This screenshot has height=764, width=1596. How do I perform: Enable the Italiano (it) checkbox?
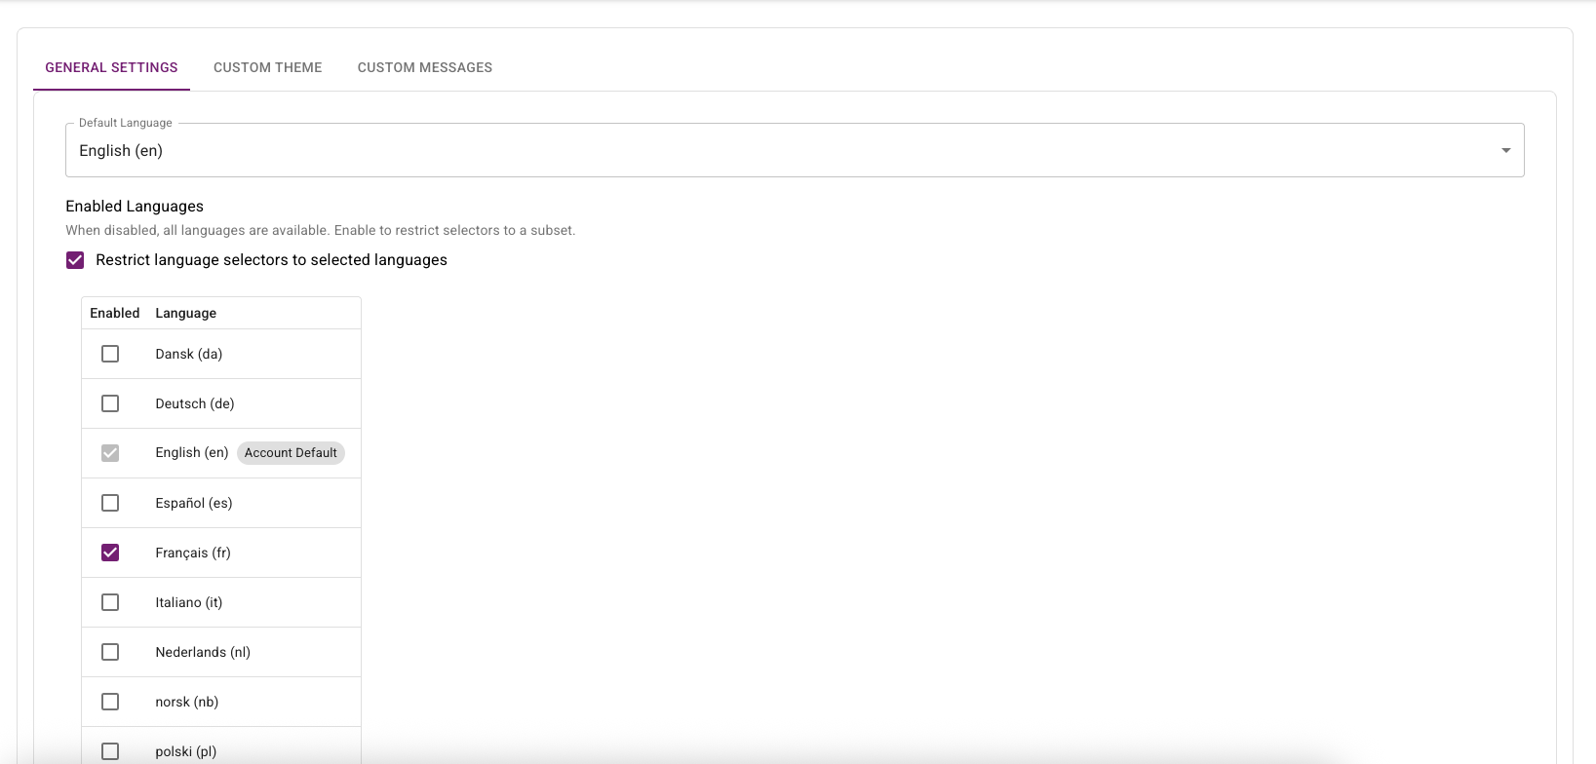(110, 602)
